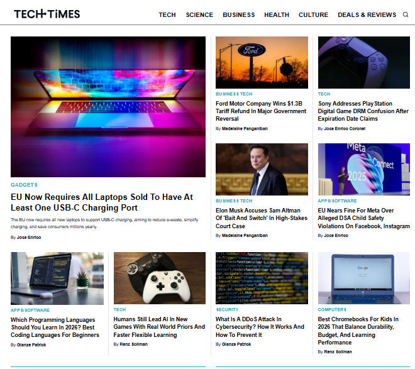Open the HEALTH menu item
Image resolution: width=415 pixels, height=369 pixels.
coord(277,15)
